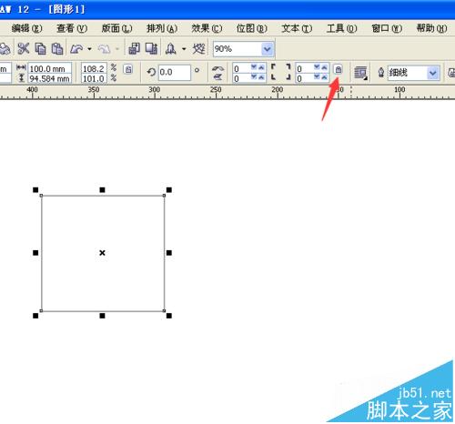Screen dimensions: 455x424
Task: Click the bottom-right selection handle of rectangle
Action: (x=169, y=316)
